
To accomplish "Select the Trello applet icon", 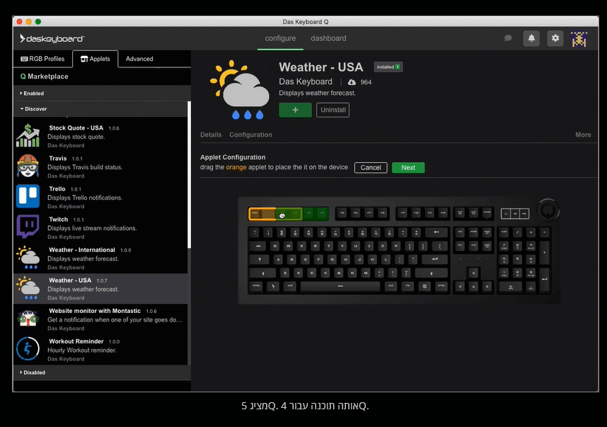I will pyautogui.click(x=28, y=196).
